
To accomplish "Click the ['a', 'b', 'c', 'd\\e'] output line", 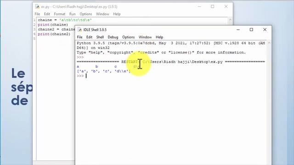I will (104, 71).
